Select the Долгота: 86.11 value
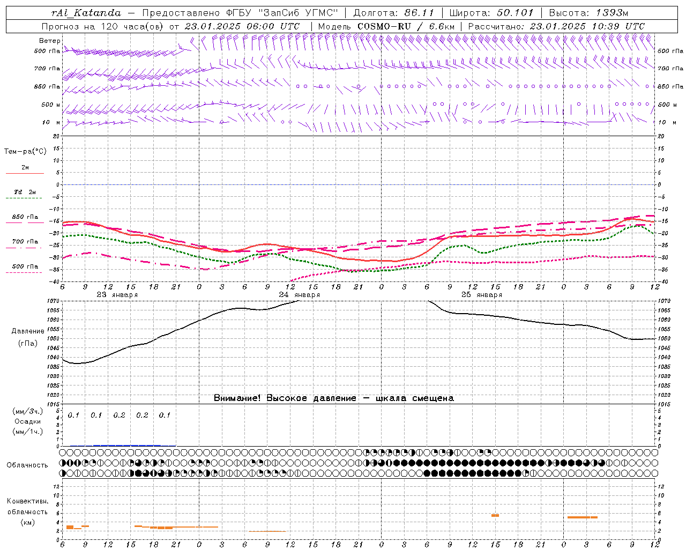 (394, 13)
